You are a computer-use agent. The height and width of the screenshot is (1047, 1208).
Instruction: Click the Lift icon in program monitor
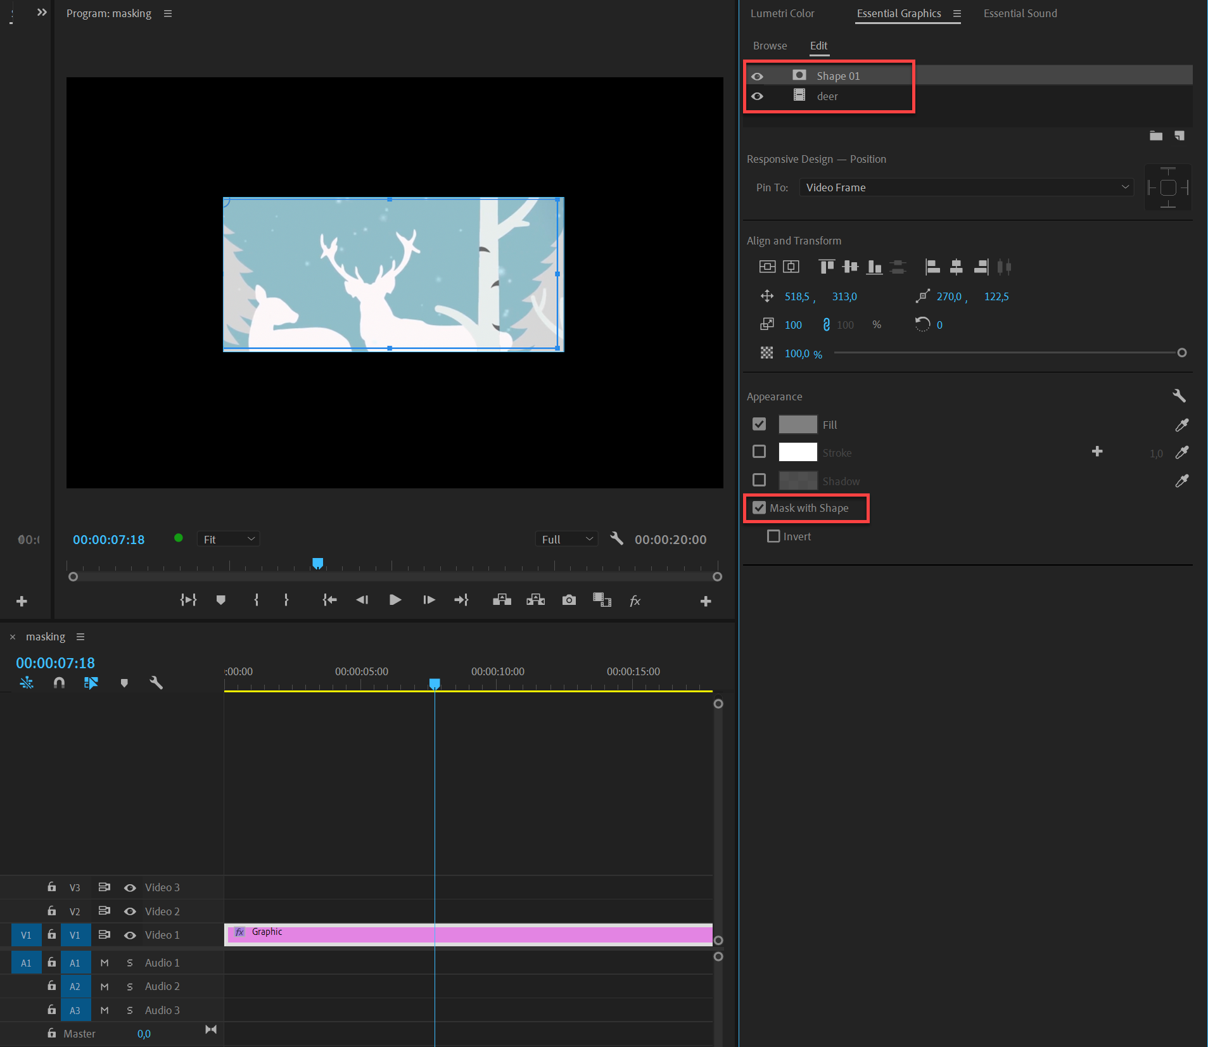[501, 600]
